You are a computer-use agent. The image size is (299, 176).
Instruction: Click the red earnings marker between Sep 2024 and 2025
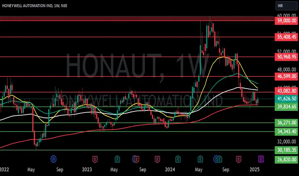coord(239,159)
